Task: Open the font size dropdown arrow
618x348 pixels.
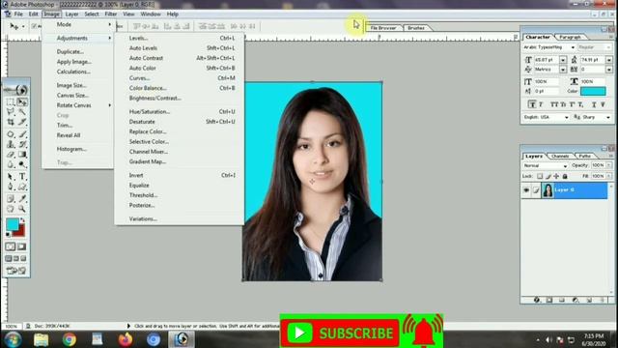Action: [563, 60]
